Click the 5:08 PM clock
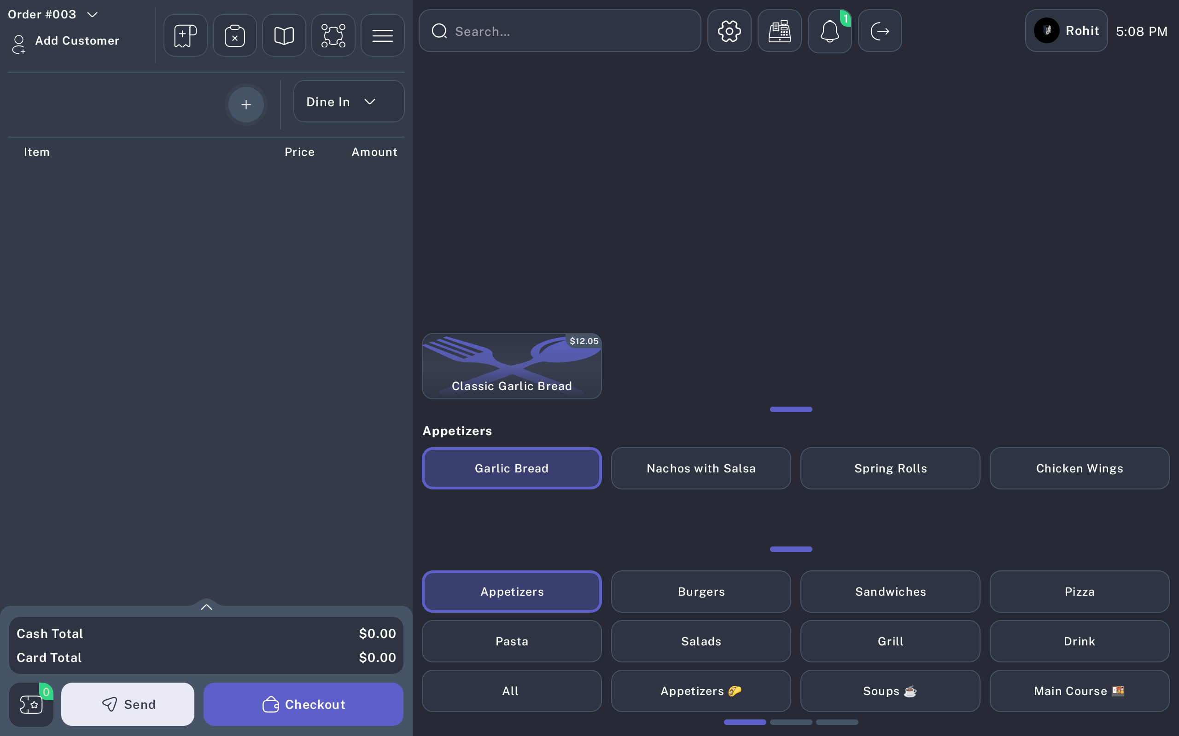Viewport: 1179px width, 736px height. click(1142, 31)
